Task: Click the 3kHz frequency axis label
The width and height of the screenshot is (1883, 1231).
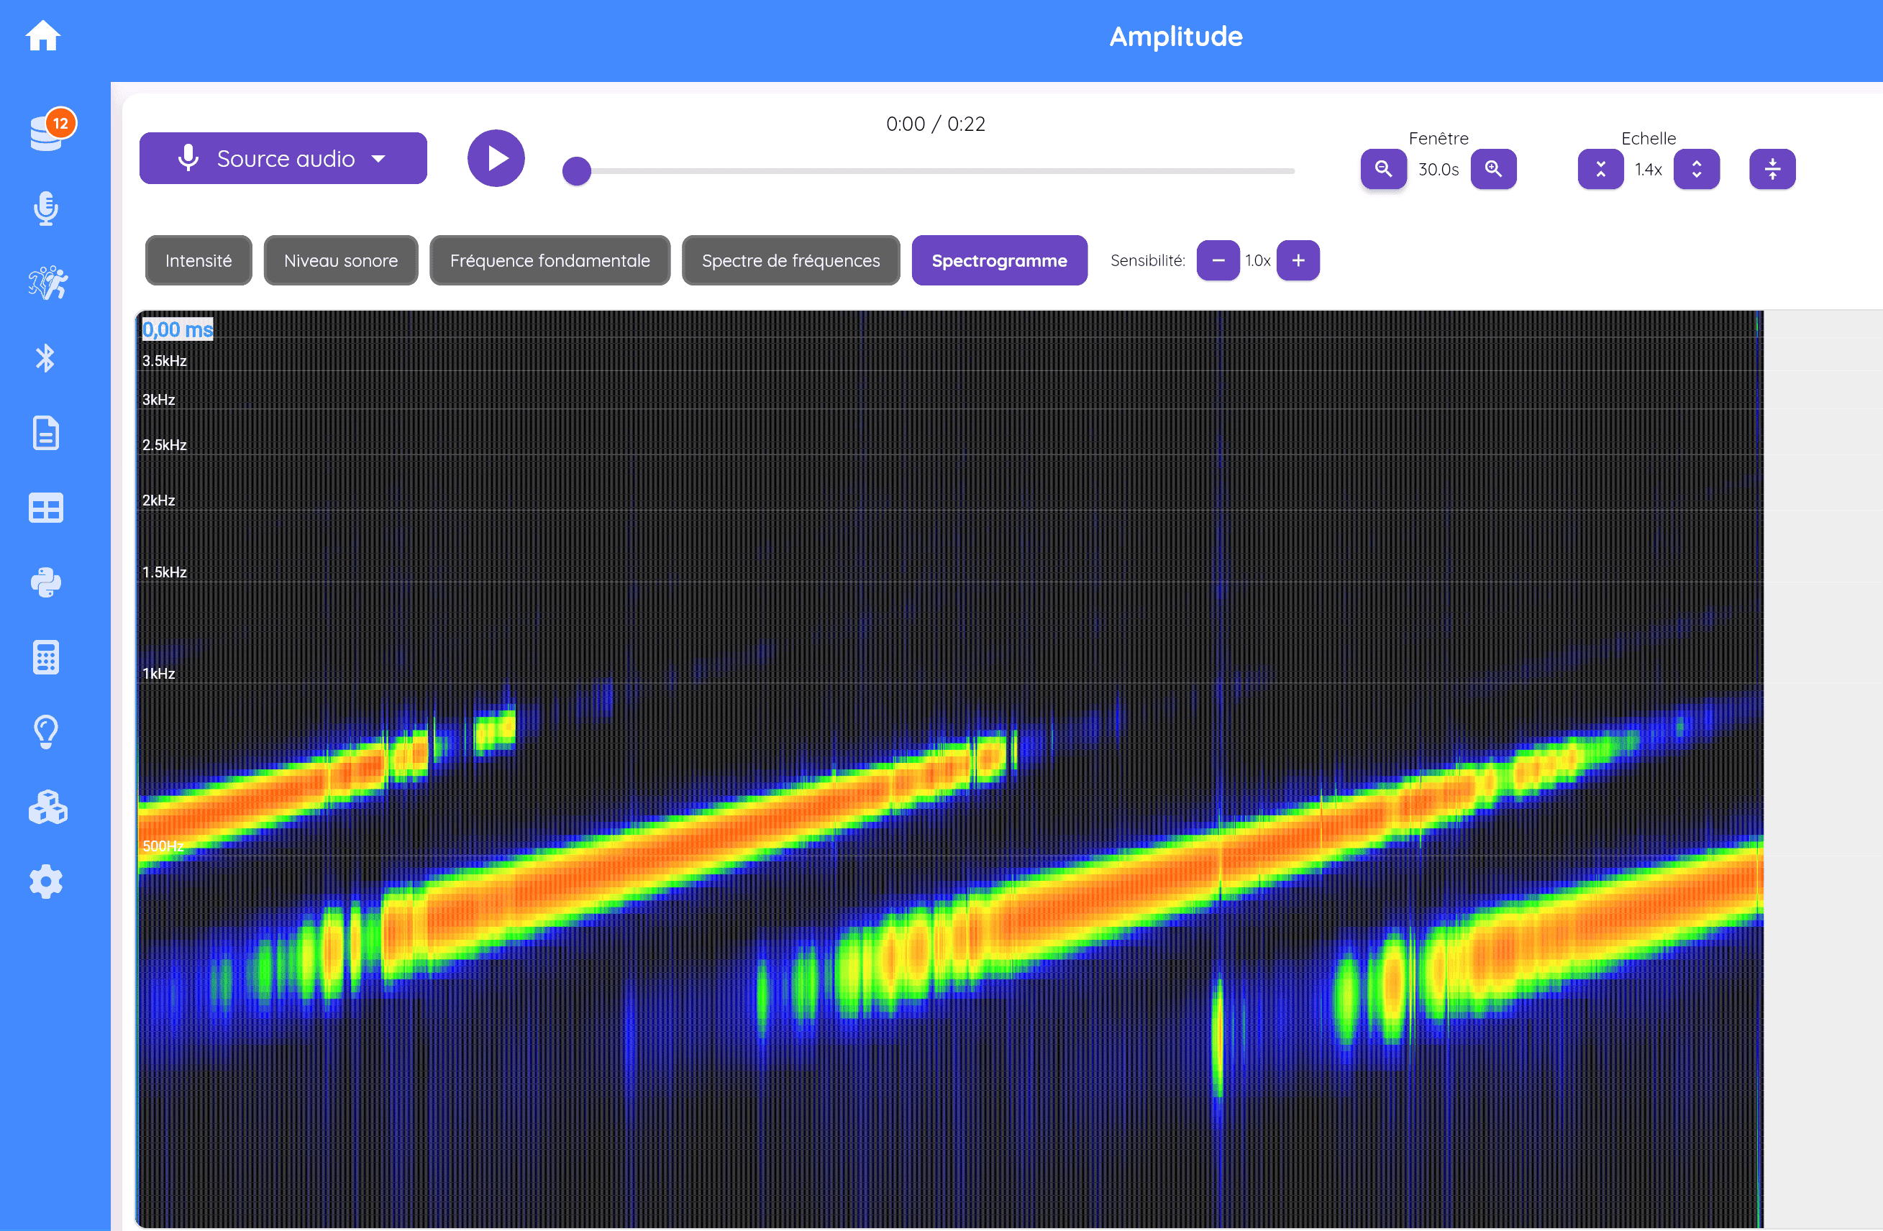Action: tap(158, 400)
